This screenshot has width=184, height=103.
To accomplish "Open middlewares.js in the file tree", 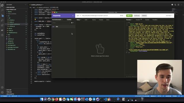I will (13, 33).
